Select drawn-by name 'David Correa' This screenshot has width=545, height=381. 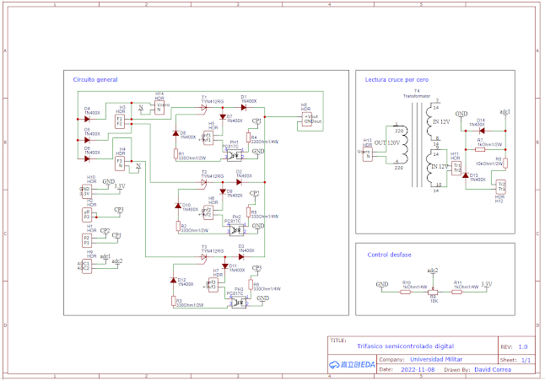pos(493,369)
